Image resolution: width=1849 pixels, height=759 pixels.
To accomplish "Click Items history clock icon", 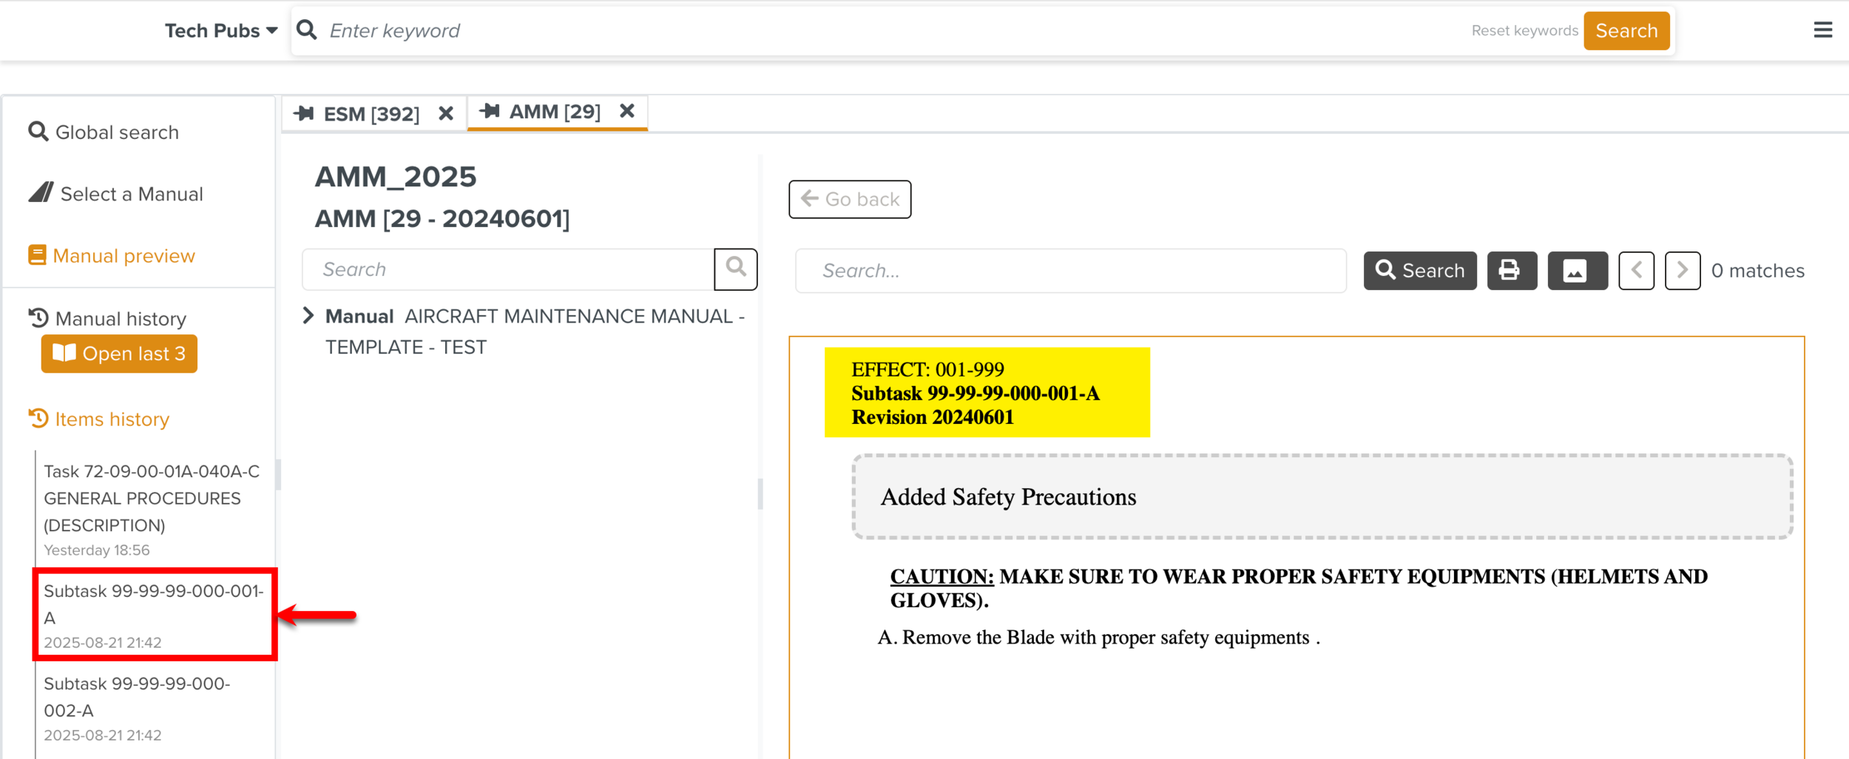I will tap(38, 419).
